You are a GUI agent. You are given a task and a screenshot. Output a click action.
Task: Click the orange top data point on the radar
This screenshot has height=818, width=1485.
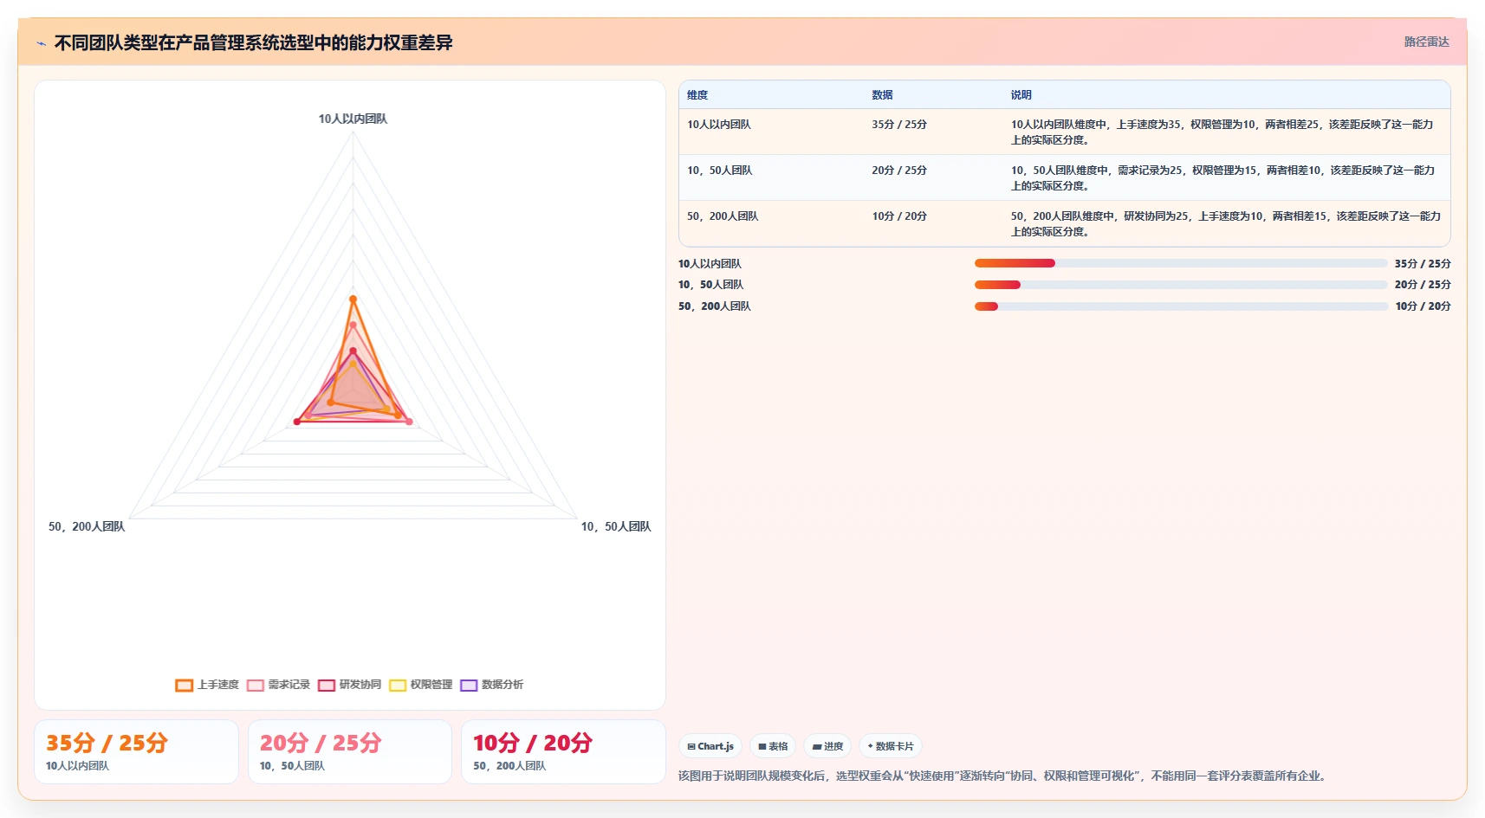[x=353, y=300]
